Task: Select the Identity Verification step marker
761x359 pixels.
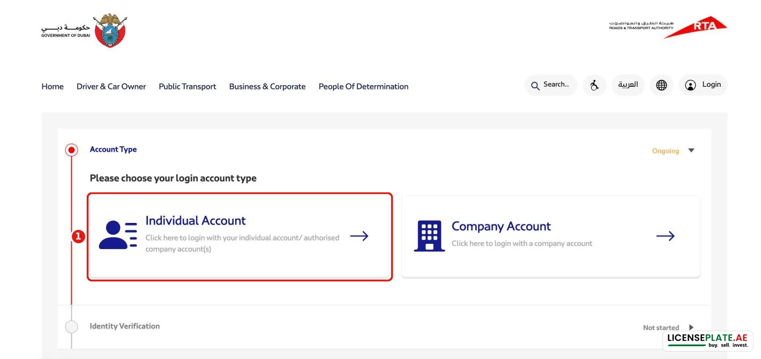Action: point(71,326)
